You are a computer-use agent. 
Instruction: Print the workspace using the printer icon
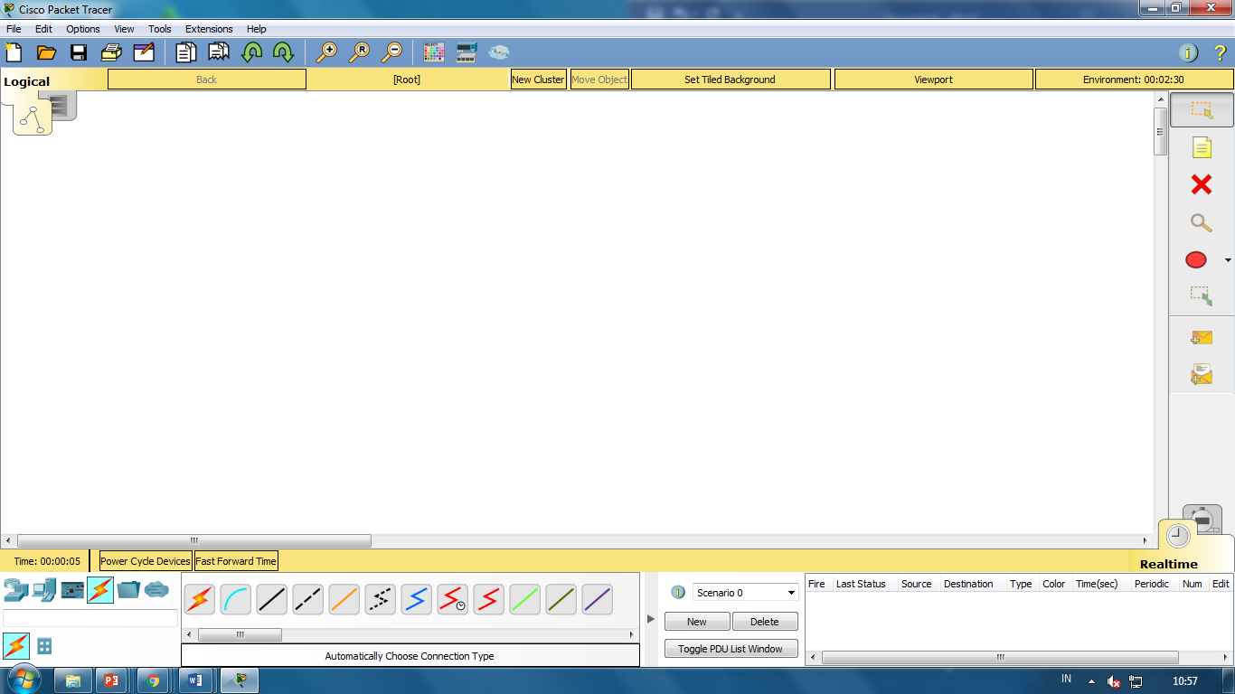[x=111, y=52]
